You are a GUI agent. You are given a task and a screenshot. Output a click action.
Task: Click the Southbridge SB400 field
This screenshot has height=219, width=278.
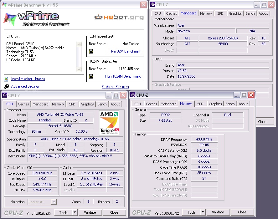(223, 44)
